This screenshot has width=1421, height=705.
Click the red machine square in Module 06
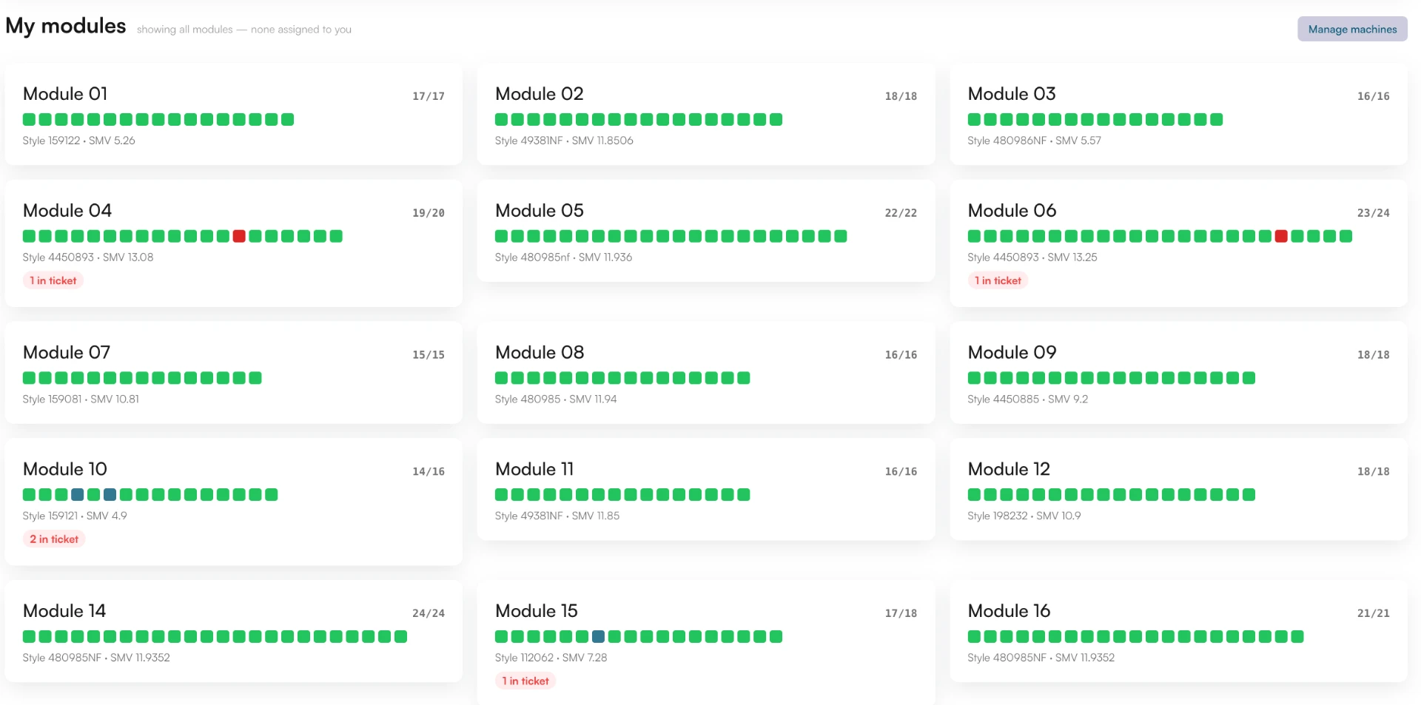[1281, 236]
